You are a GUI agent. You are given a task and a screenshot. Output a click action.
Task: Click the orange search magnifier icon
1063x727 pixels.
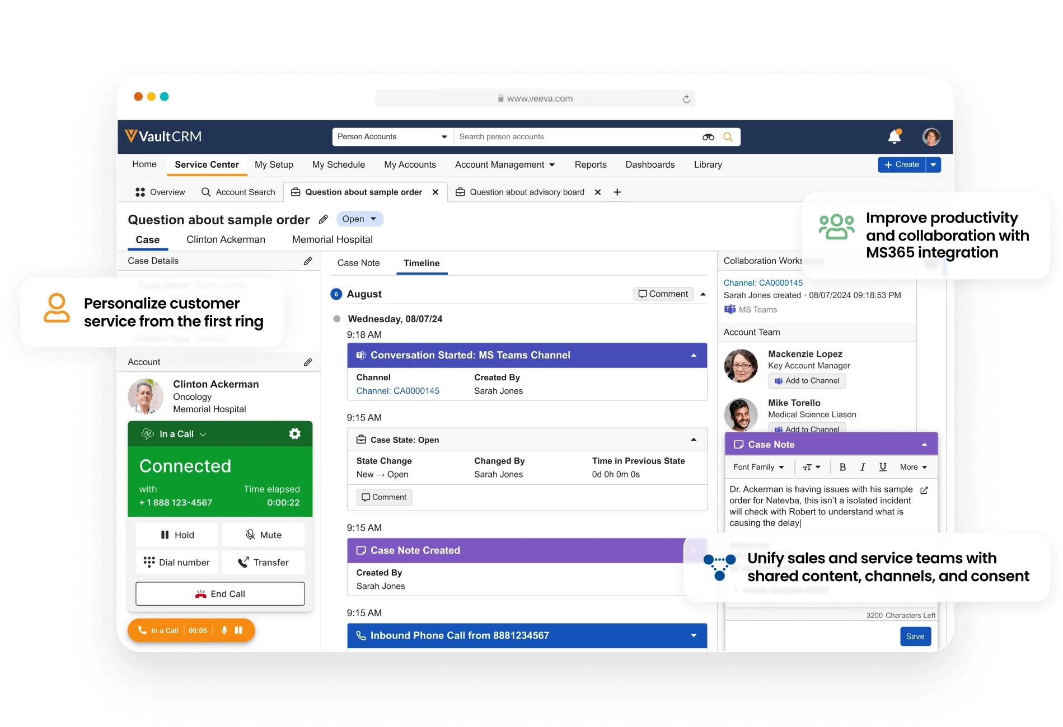(728, 137)
